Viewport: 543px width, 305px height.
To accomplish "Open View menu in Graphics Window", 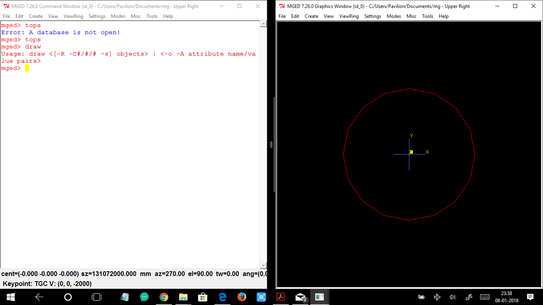I will 329,16.
